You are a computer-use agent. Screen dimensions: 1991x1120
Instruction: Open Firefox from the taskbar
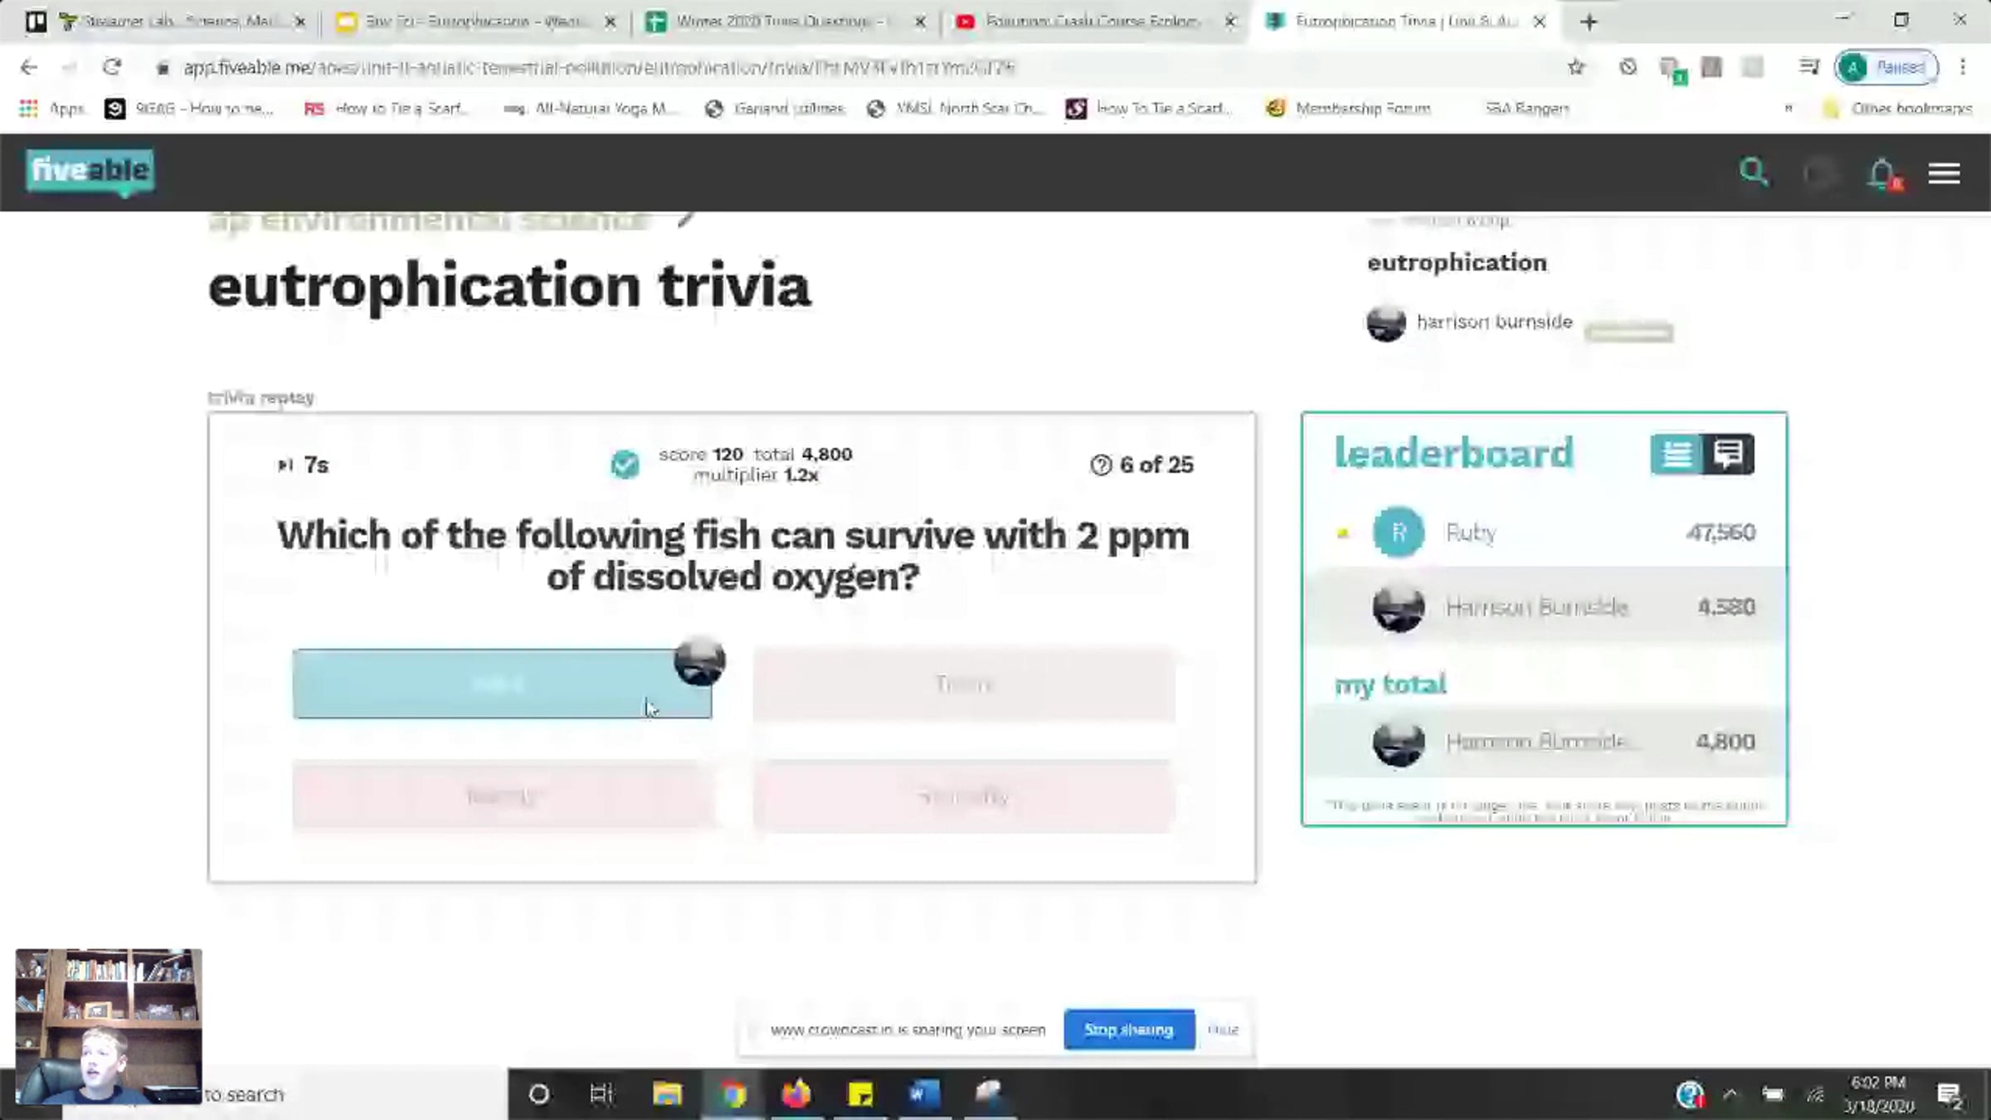[x=796, y=1094]
